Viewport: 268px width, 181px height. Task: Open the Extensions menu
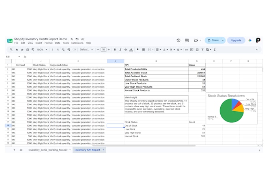point(77,43)
